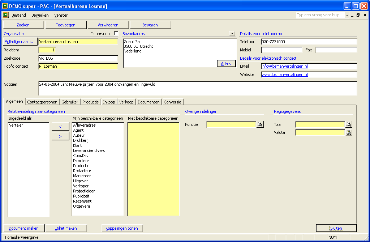Minimize the inner document window

tap(352, 15)
